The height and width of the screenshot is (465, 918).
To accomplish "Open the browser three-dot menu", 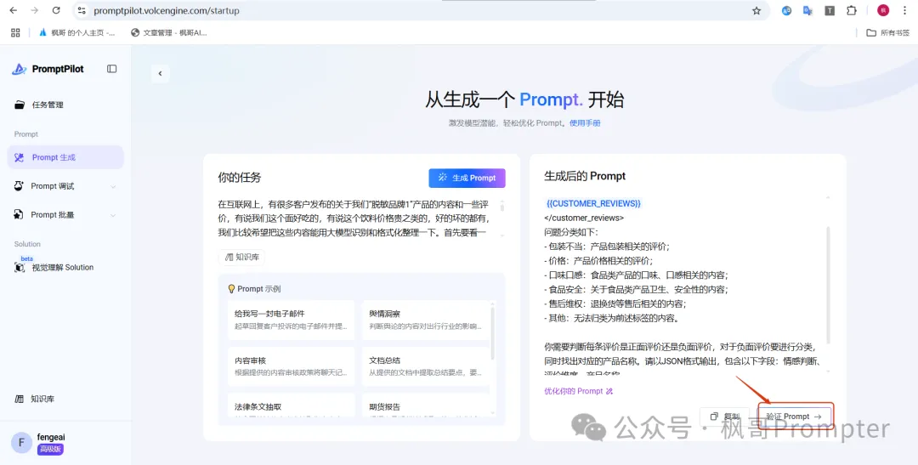I will (x=906, y=10).
